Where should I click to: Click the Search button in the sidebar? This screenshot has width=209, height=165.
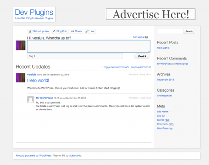pos(189,31)
